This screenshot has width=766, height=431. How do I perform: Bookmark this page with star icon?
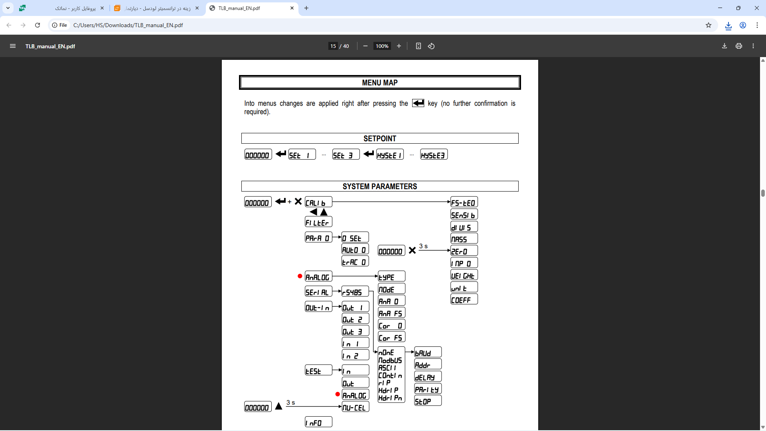pyautogui.click(x=708, y=25)
